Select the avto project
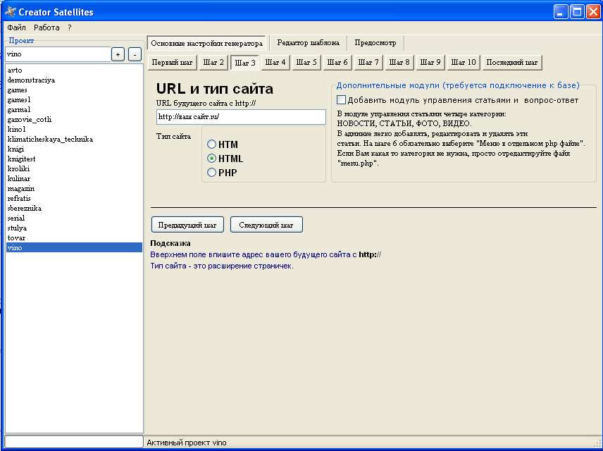Screen dimensions: 603x451 pyautogui.click(x=74, y=70)
